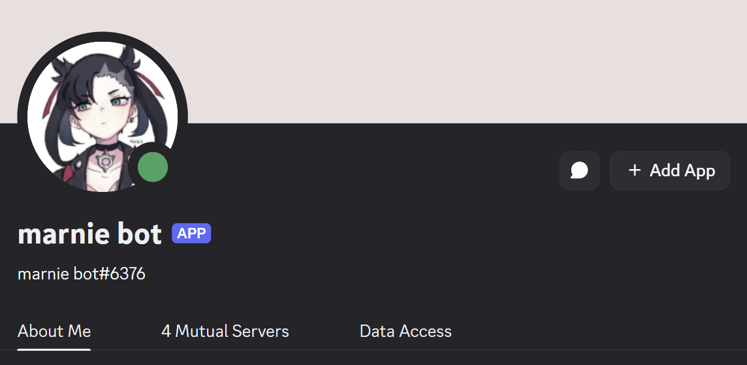Image resolution: width=747 pixels, height=365 pixels.
Task: Click the number 4 in Mutual Servers
Action: tap(166, 331)
